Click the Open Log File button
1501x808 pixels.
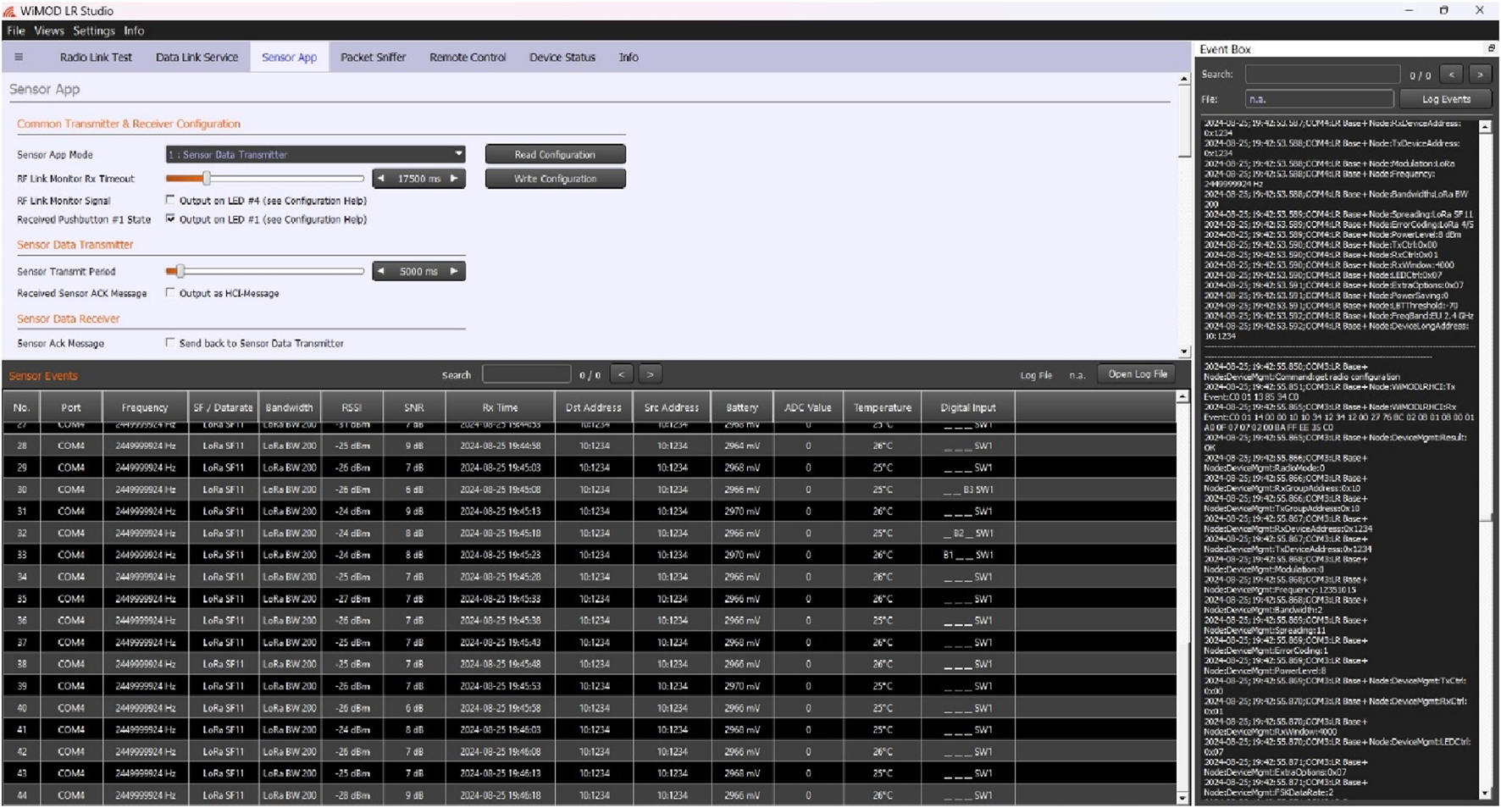coord(1137,374)
